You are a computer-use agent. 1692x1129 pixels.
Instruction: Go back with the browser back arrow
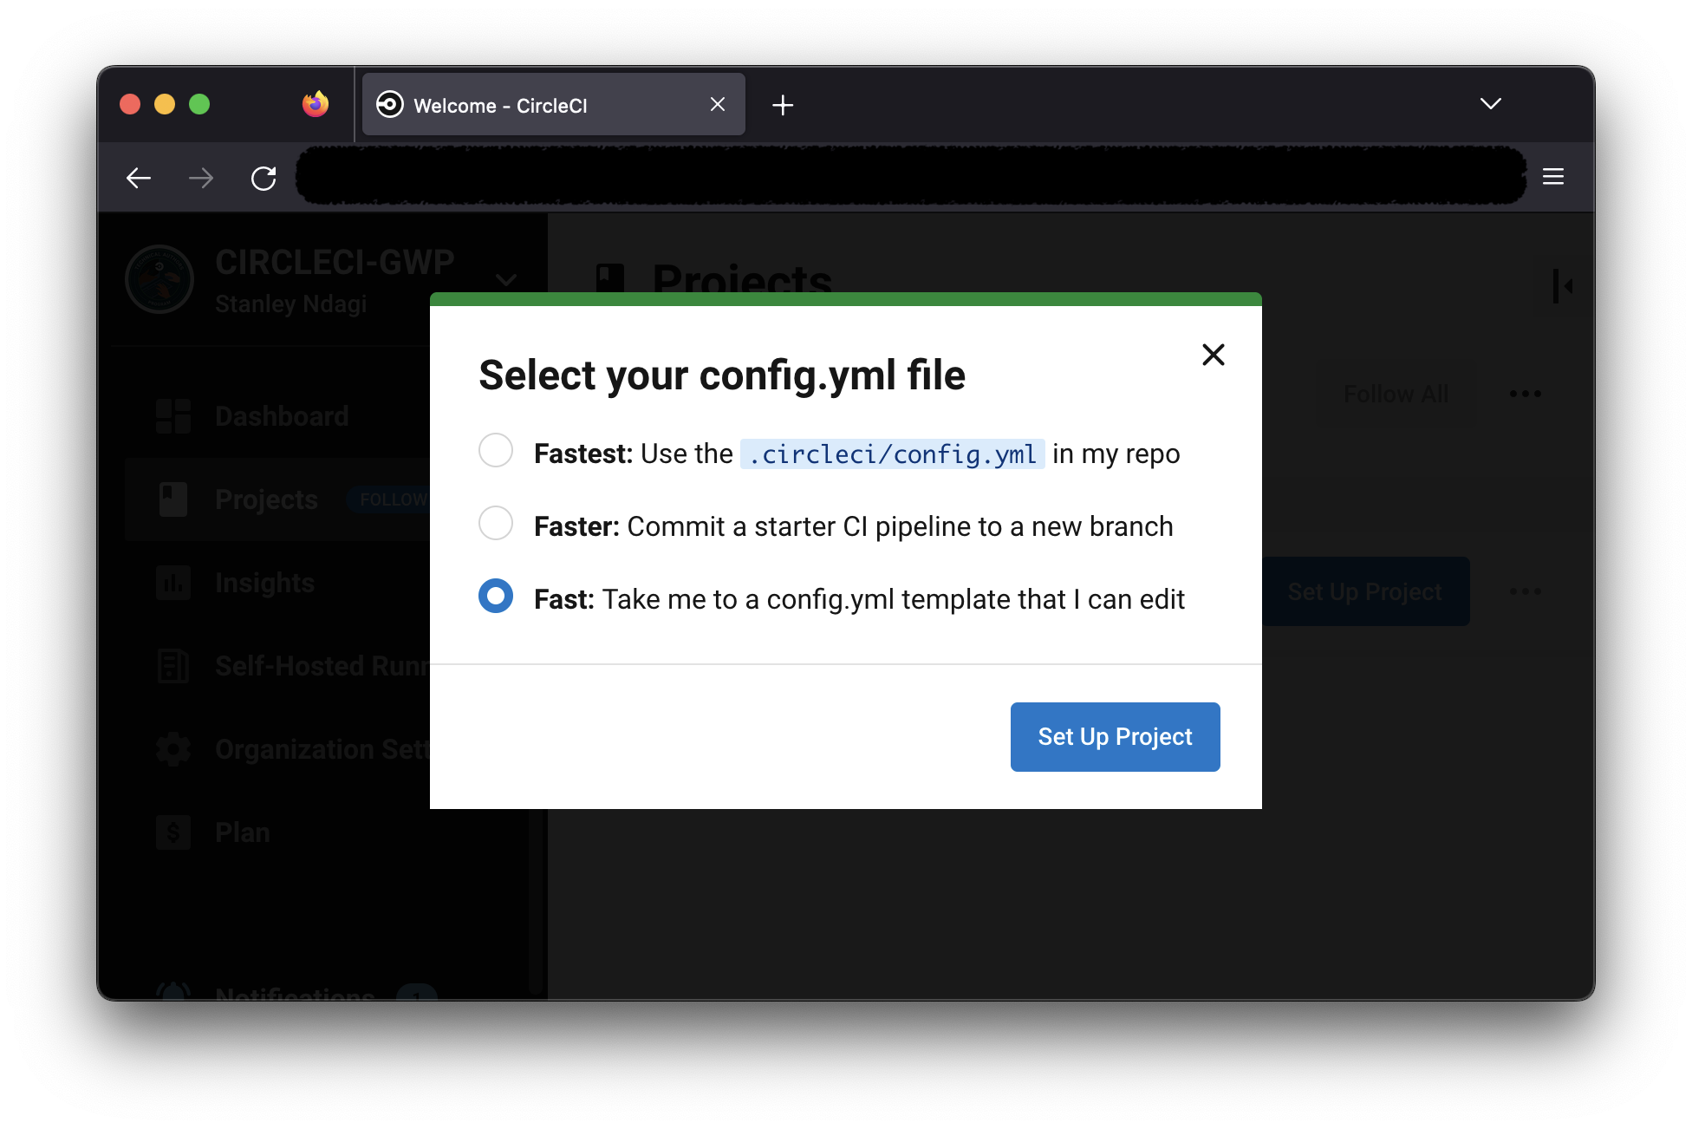(139, 179)
